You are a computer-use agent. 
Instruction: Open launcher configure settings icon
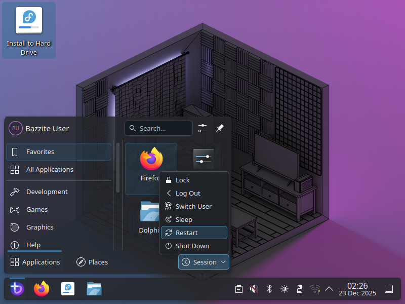(202, 128)
